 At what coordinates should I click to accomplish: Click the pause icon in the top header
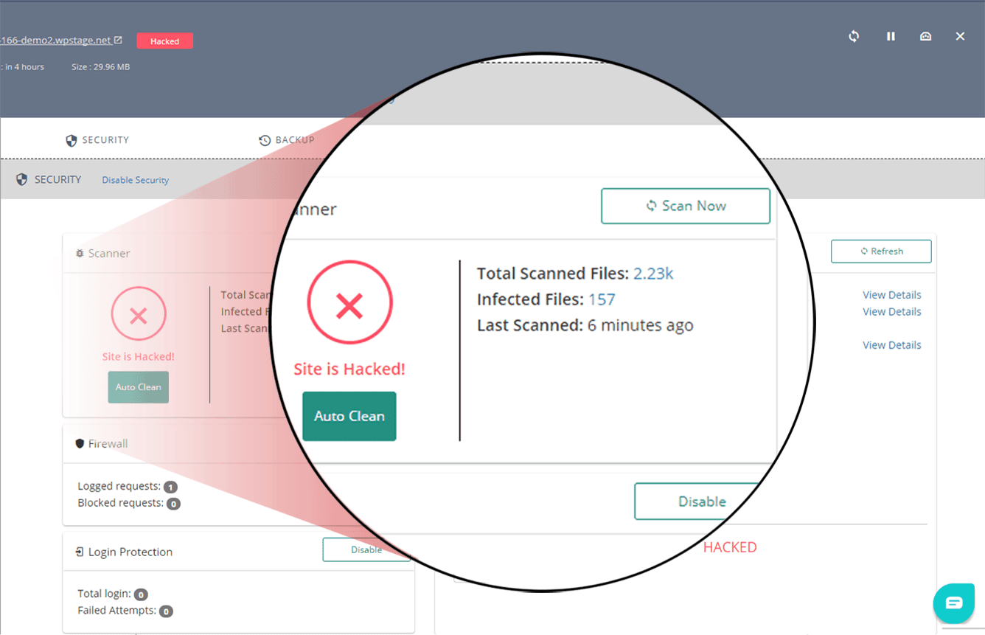[891, 36]
